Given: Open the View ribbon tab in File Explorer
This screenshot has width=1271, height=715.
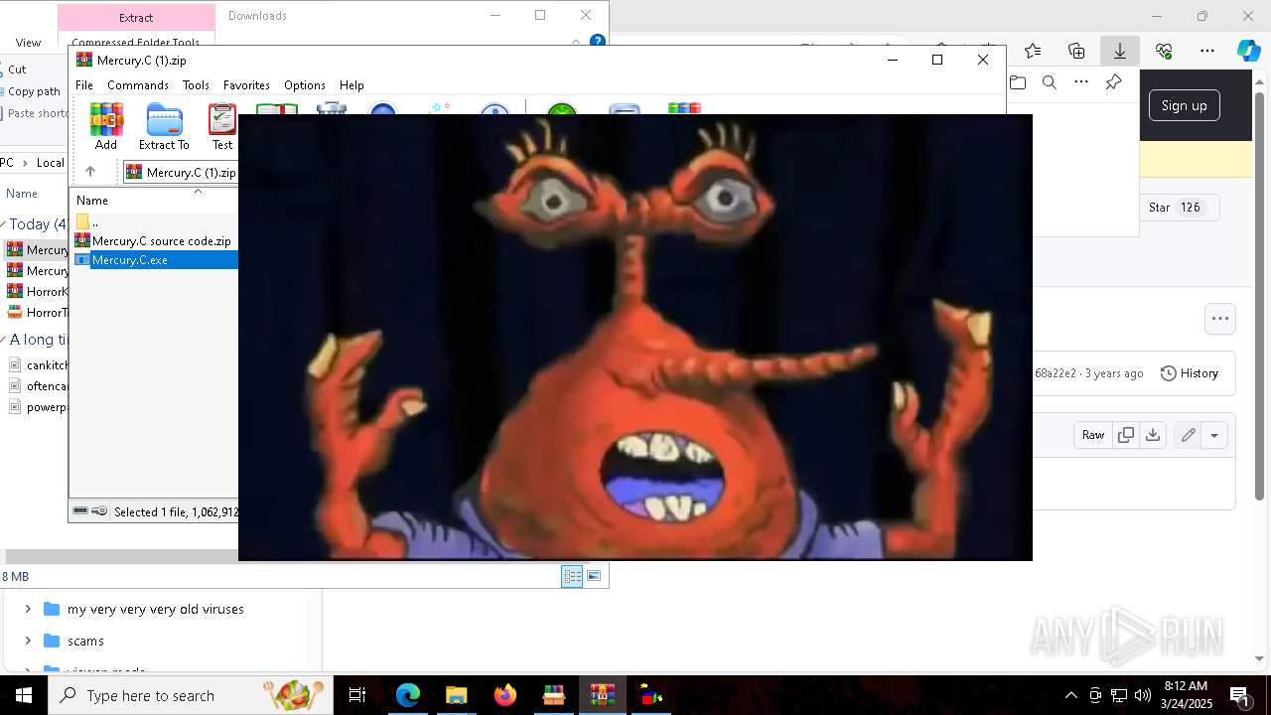Looking at the screenshot, I should pyautogui.click(x=28, y=43).
